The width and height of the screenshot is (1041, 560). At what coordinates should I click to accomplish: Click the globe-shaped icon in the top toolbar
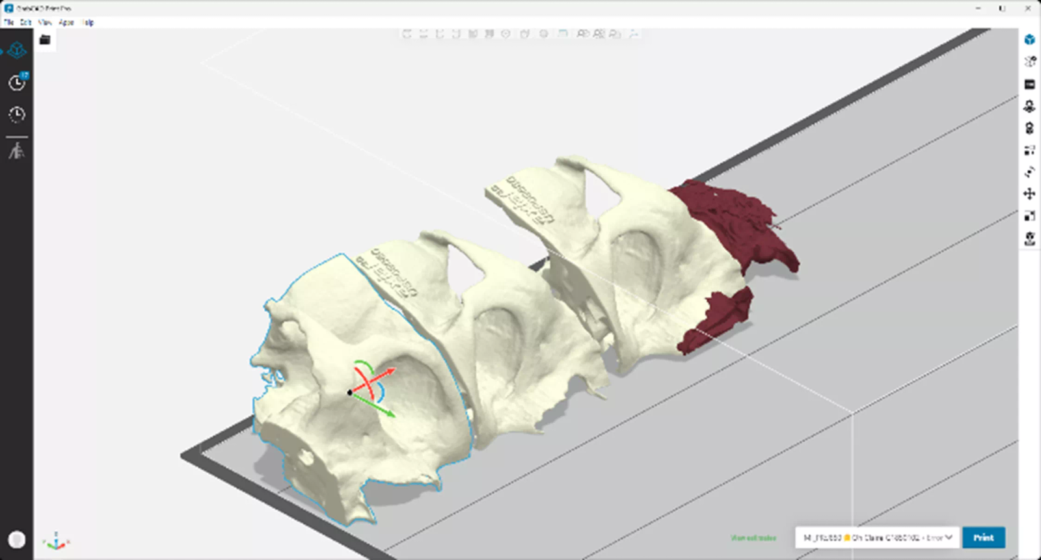(x=543, y=34)
